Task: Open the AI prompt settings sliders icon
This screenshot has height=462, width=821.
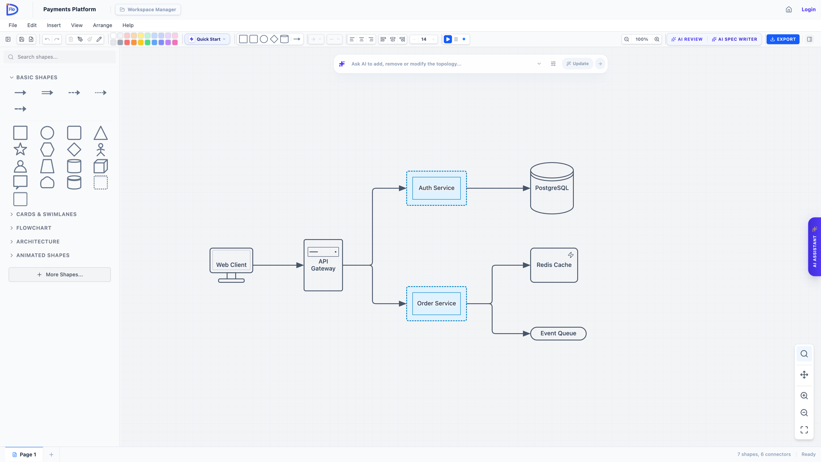Action: [553, 64]
